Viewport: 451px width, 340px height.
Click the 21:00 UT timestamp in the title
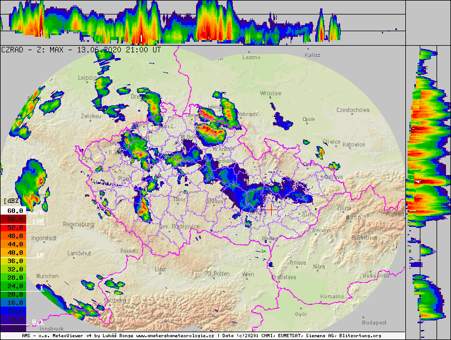pyautogui.click(x=143, y=50)
